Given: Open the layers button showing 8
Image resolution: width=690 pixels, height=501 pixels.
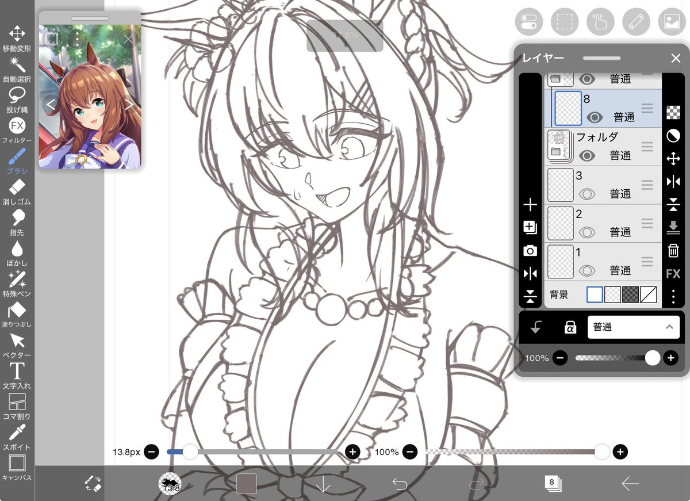Looking at the screenshot, I should [553, 483].
